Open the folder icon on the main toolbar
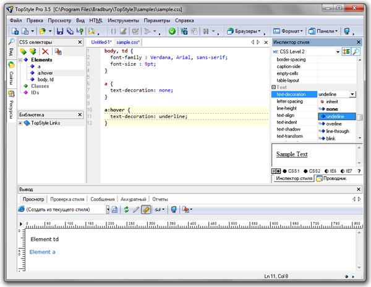 pos(43,31)
